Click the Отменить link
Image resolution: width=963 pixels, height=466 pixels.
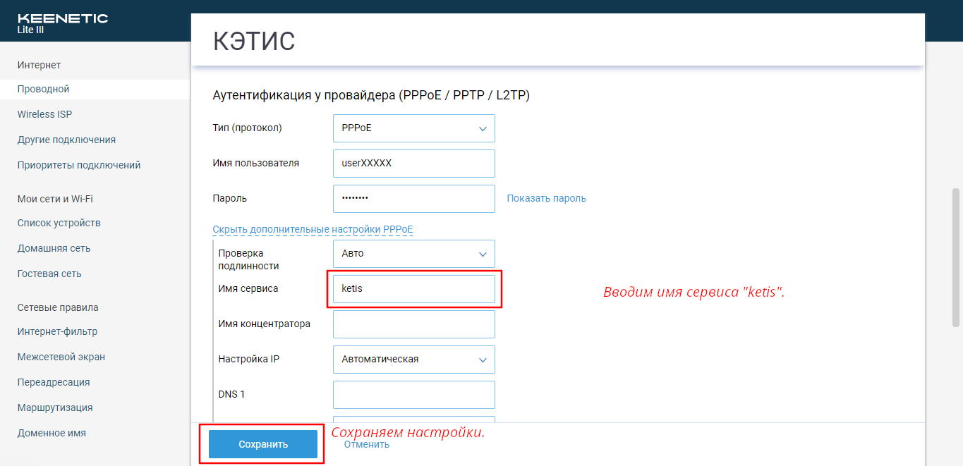tap(367, 444)
